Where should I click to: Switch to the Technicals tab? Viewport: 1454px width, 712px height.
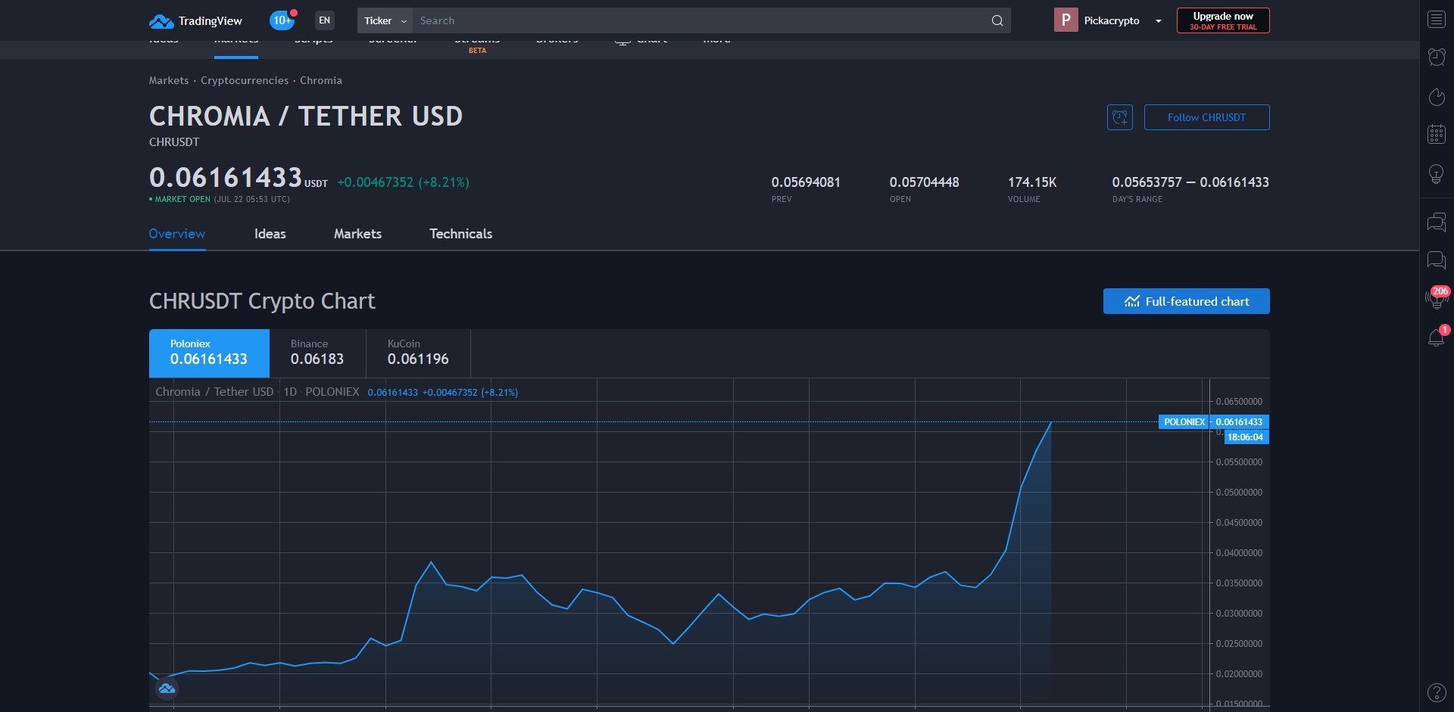[x=461, y=234]
